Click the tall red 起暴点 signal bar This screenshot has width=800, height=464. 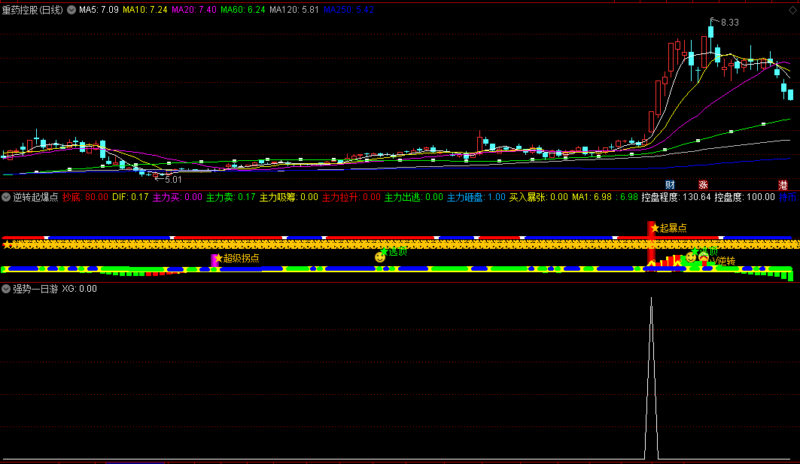point(651,243)
